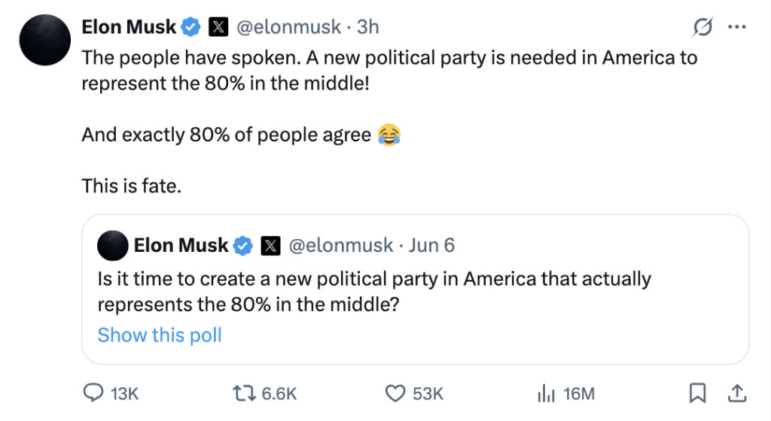Share the post via upload icon

737,393
